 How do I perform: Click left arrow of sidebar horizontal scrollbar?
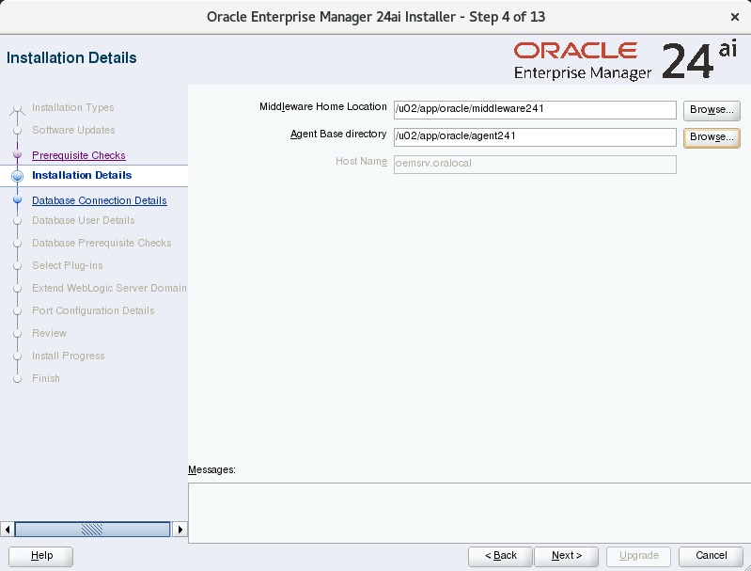click(8, 530)
